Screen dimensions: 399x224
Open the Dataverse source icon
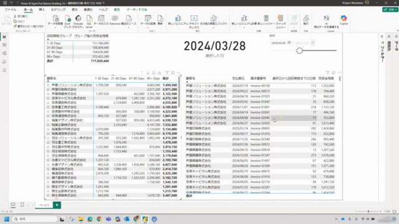tap(115, 19)
